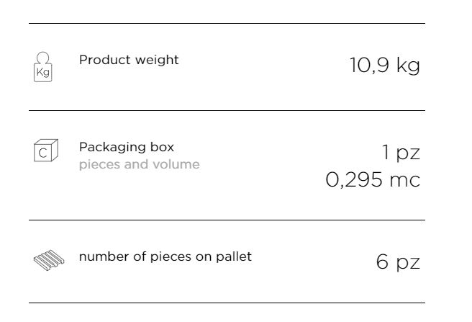Click the '6 pz' pallet value
The image size is (472, 322).
[398, 262]
